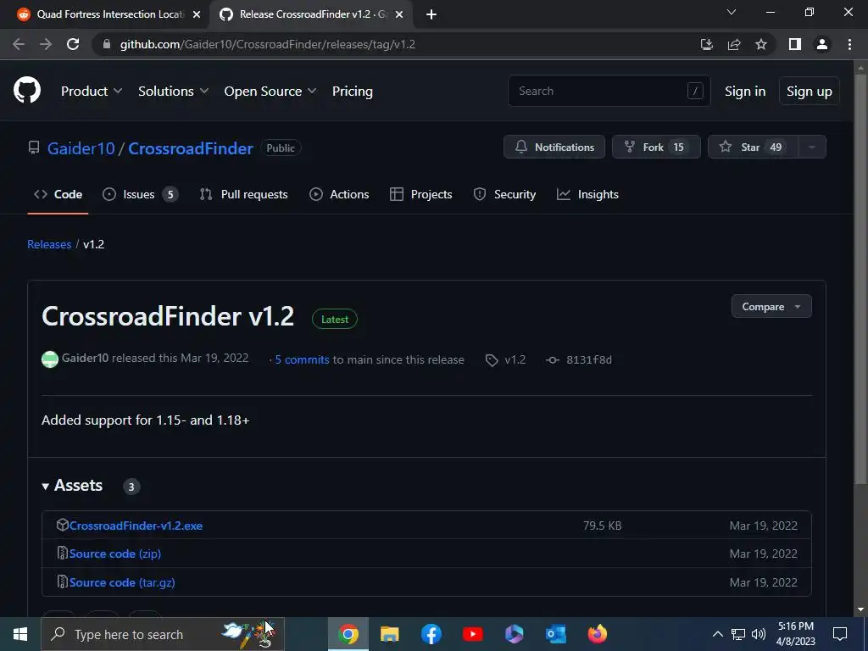Download CrossroadFinder-v1.2.exe
This screenshot has height=651, width=868.
coord(136,526)
